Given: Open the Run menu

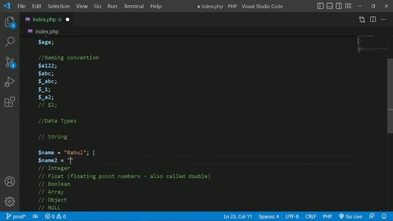Looking at the screenshot, I should coord(112,6).
